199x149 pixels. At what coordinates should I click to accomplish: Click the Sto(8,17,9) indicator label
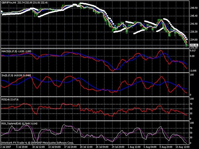[16, 75]
